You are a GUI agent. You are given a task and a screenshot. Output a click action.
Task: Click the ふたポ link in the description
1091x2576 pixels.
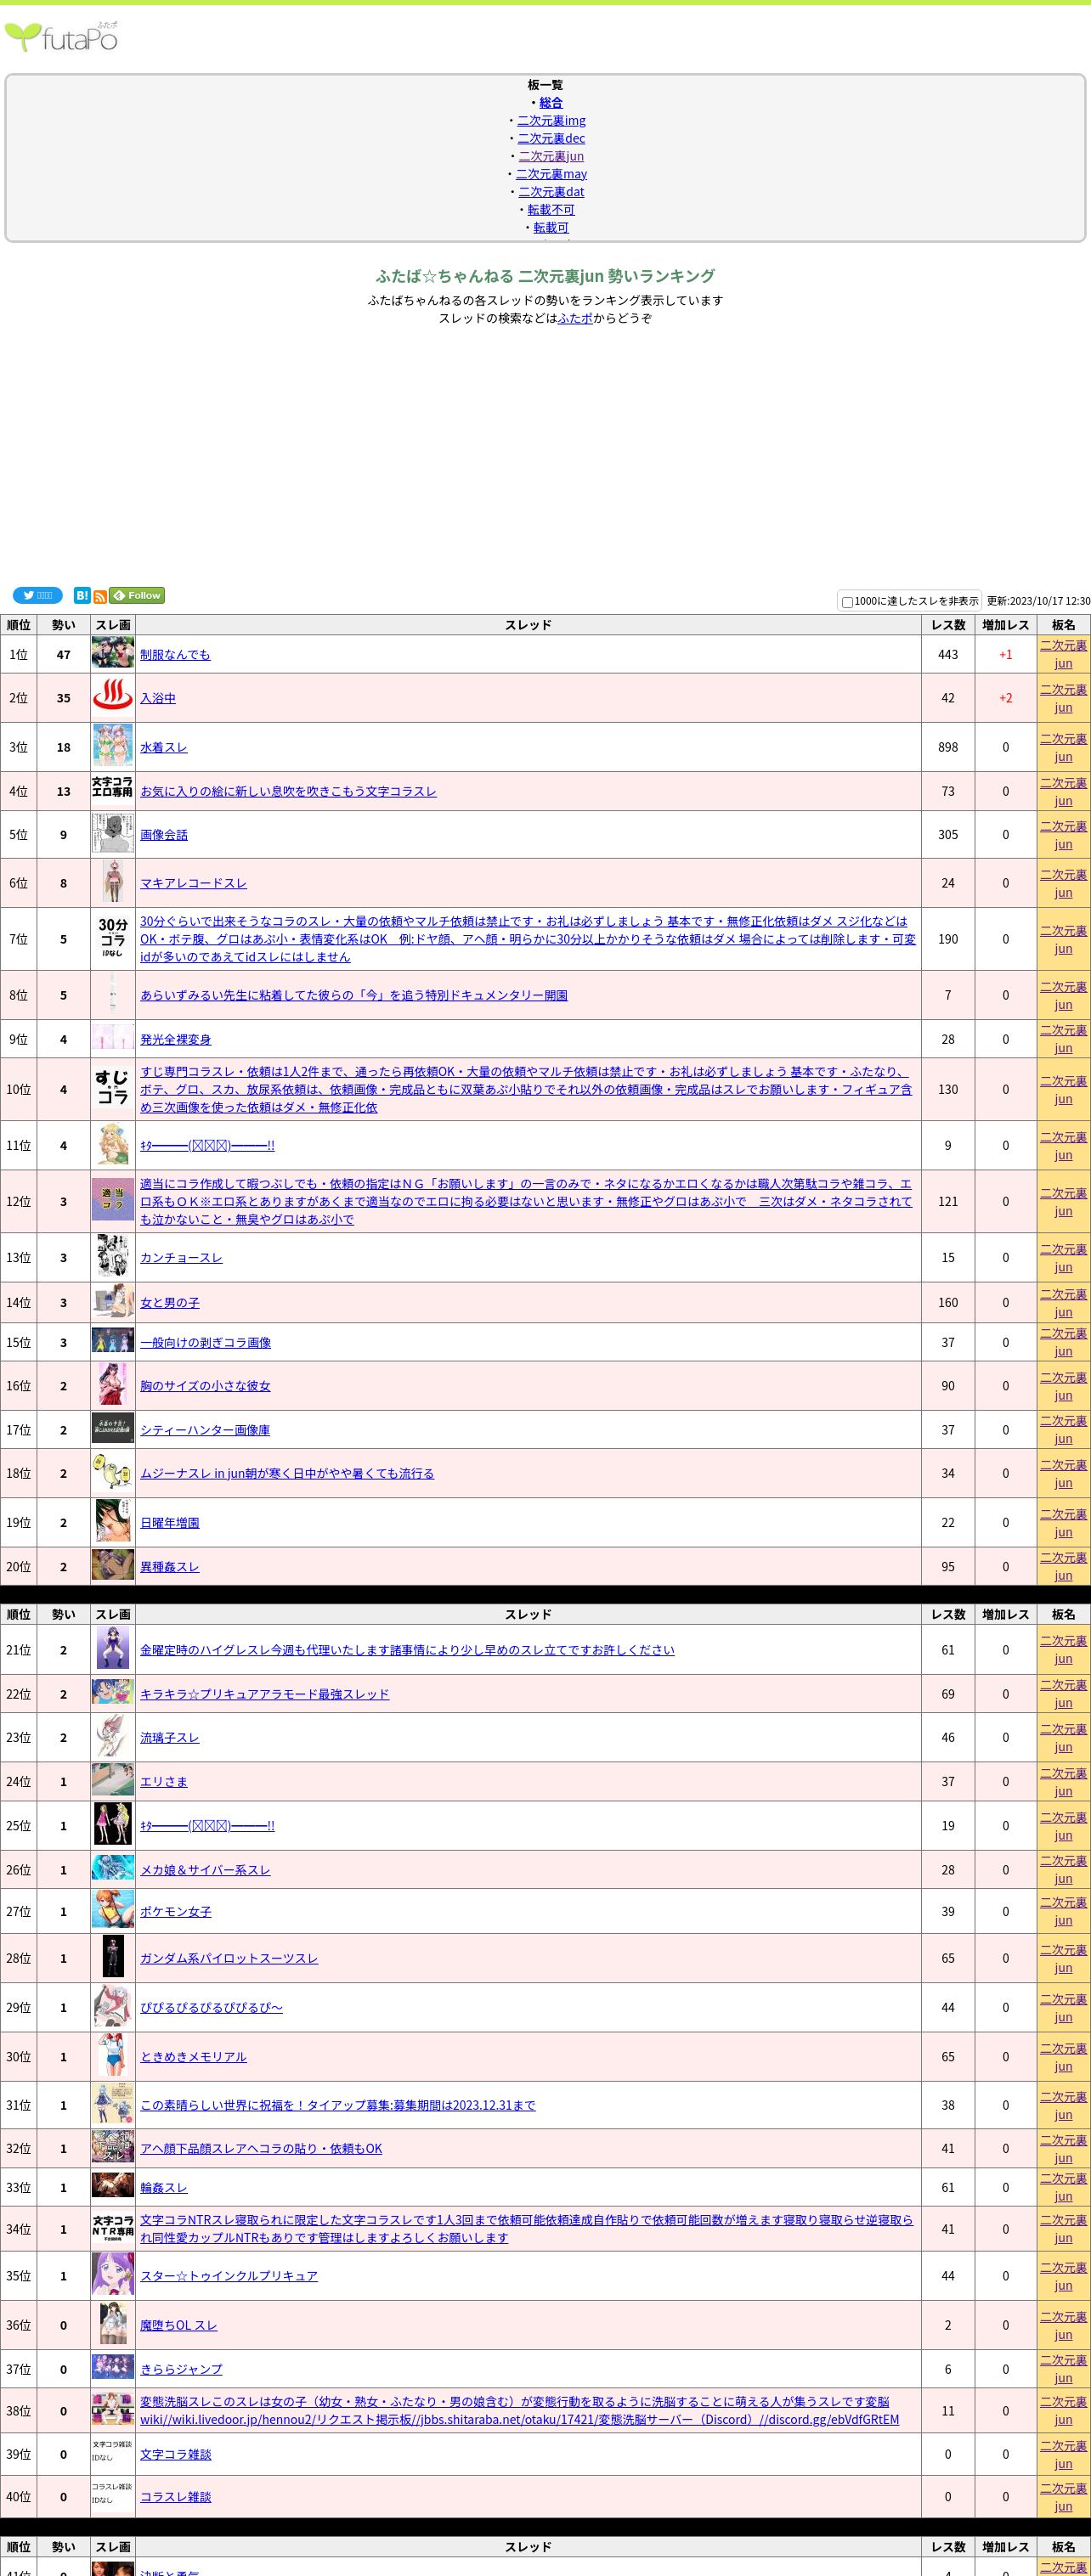575,318
